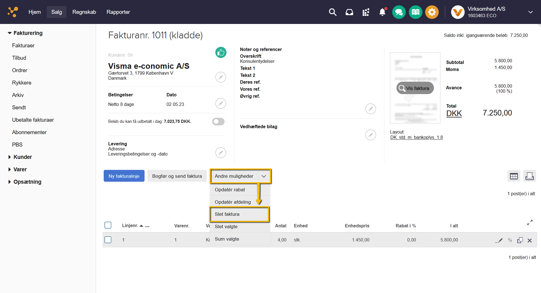Open the search magnifier icon
541x293 pixels.
pyautogui.click(x=333, y=12)
